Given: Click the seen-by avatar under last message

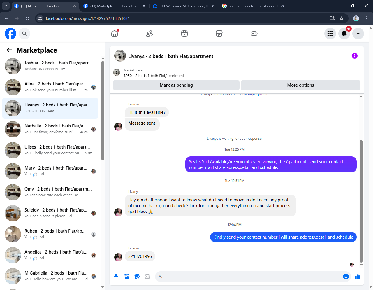Looking at the screenshot, I should (x=352, y=265).
